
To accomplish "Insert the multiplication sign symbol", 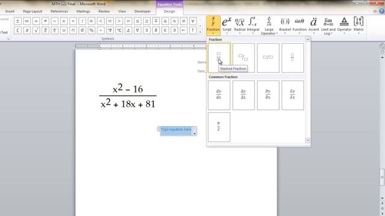I will (x=64, y=22).
